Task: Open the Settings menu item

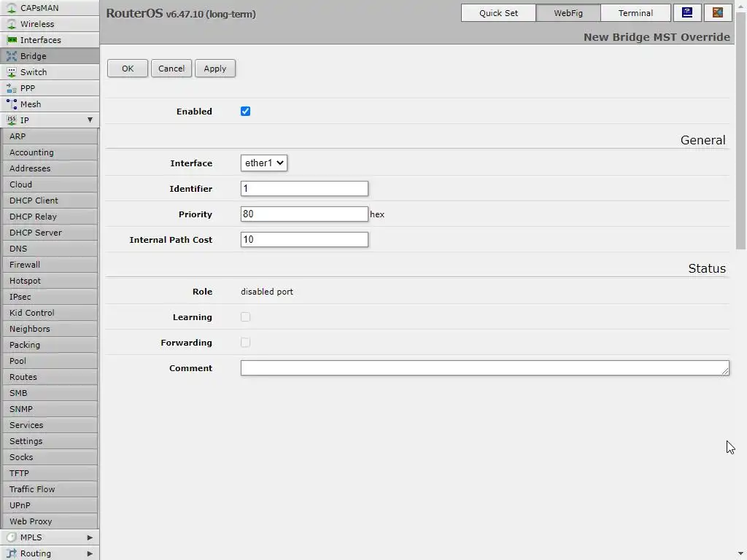Action: [50, 441]
